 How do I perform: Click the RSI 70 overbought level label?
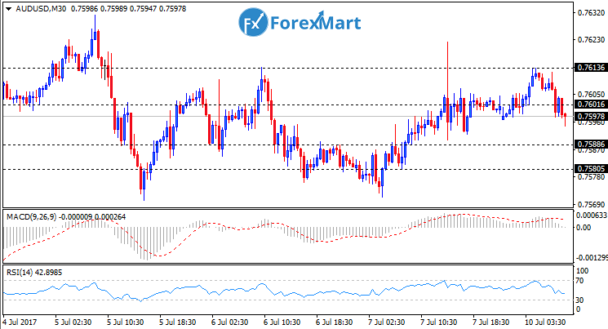pos(582,280)
